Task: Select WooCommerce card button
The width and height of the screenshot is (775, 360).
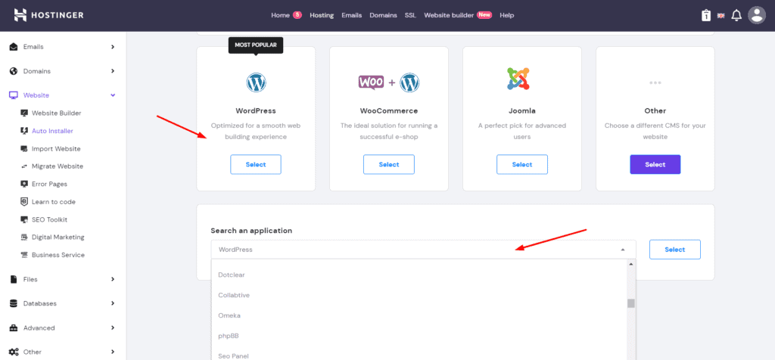Action: [389, 164]
